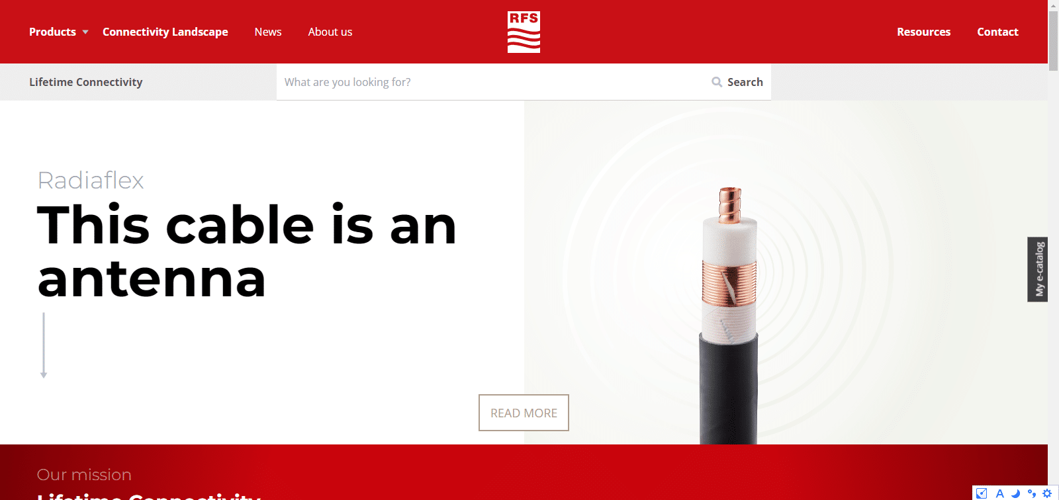The height and width of the screenshot is (500, 1059).
Task: Click the READ MORE button
Action: click(524, 413)
